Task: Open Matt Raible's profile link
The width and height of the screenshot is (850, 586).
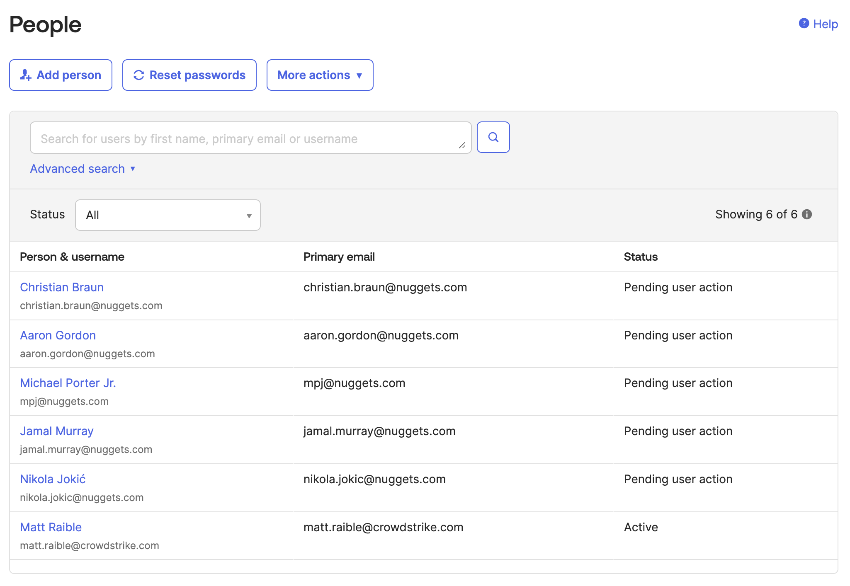Action: (x=51, y=527)
